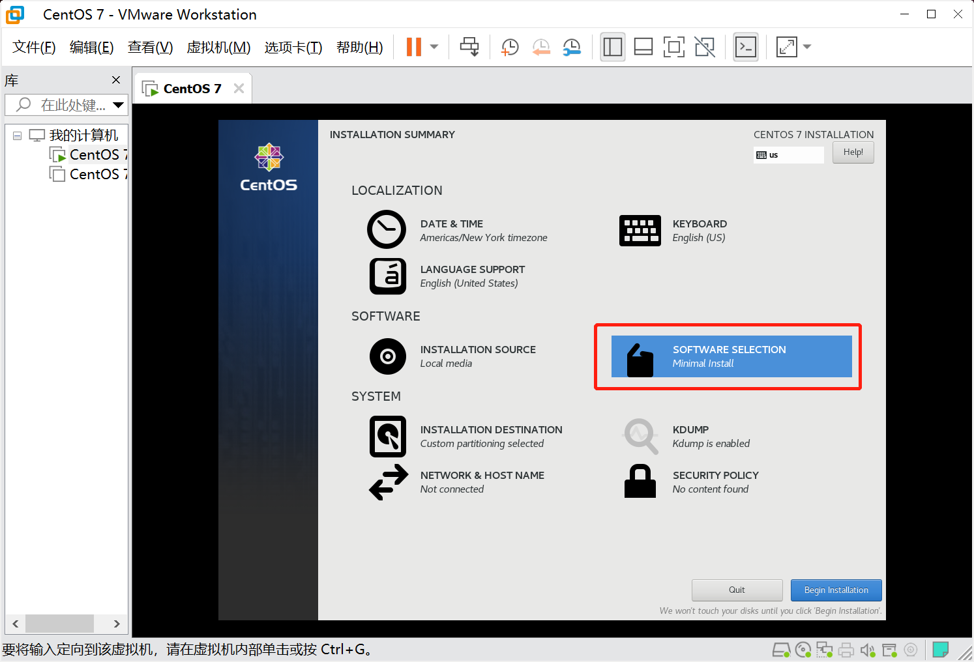Open the Network & Host Name arrows icon
The height and width of the screenshot is (662, 974).
(x=389, y=482)
